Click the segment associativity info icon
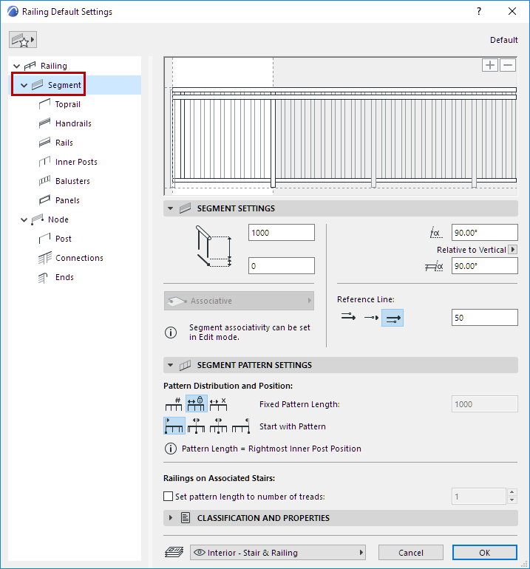This screenshot has width=530, height=569. pos(171,333)
